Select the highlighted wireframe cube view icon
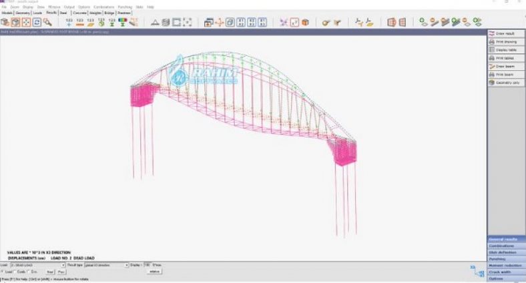 (x=15, y=23)
